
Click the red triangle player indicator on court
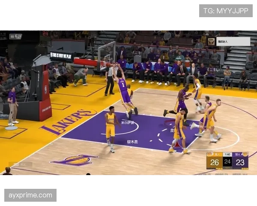click(x=177, y=144)
